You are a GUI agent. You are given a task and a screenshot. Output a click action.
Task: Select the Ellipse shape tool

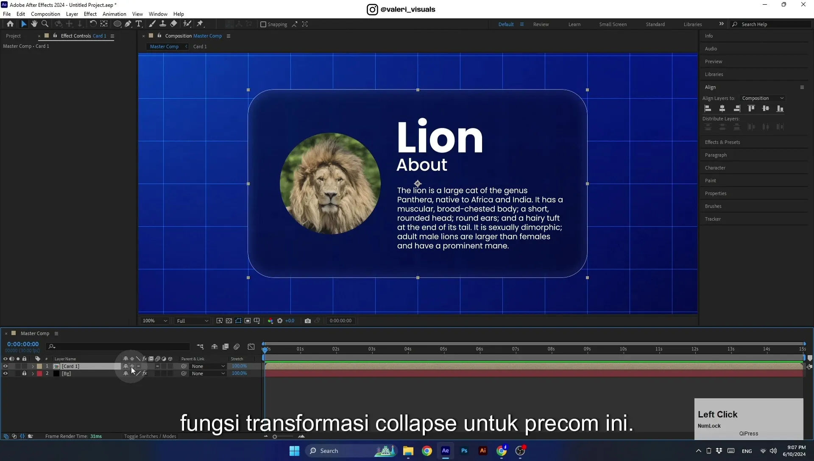pyautogui.click(x=117, y=24)
